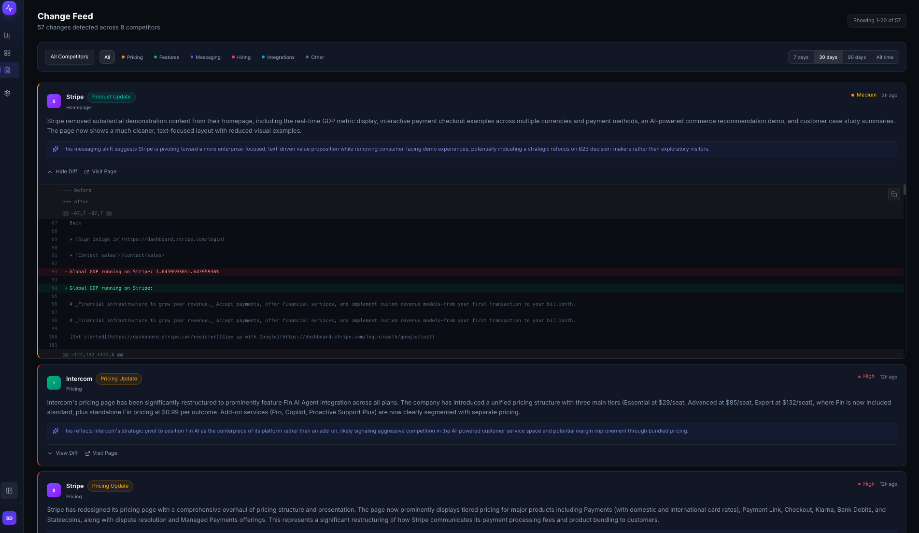Click the Stripe homepage card avatar
This screenshot has width=919, height=533.
click(54, 101)
